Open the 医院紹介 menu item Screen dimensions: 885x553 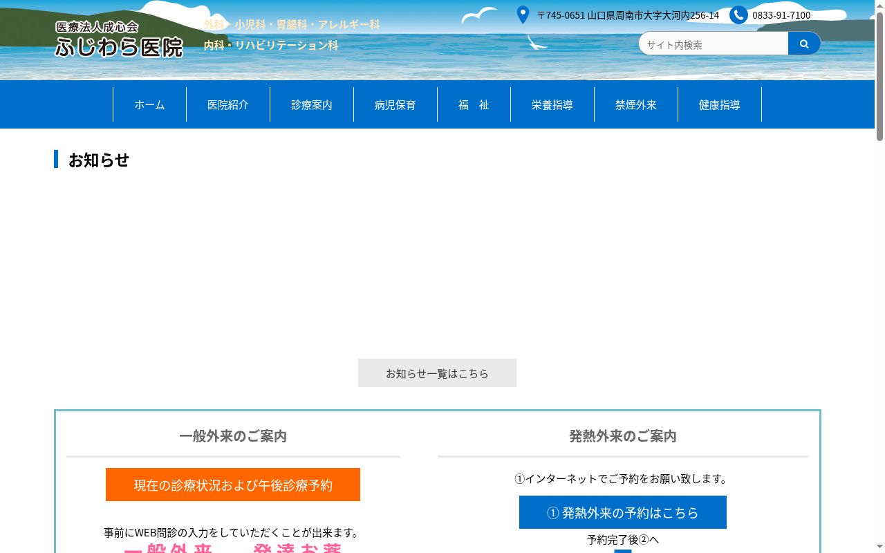(x=228, y=104)
